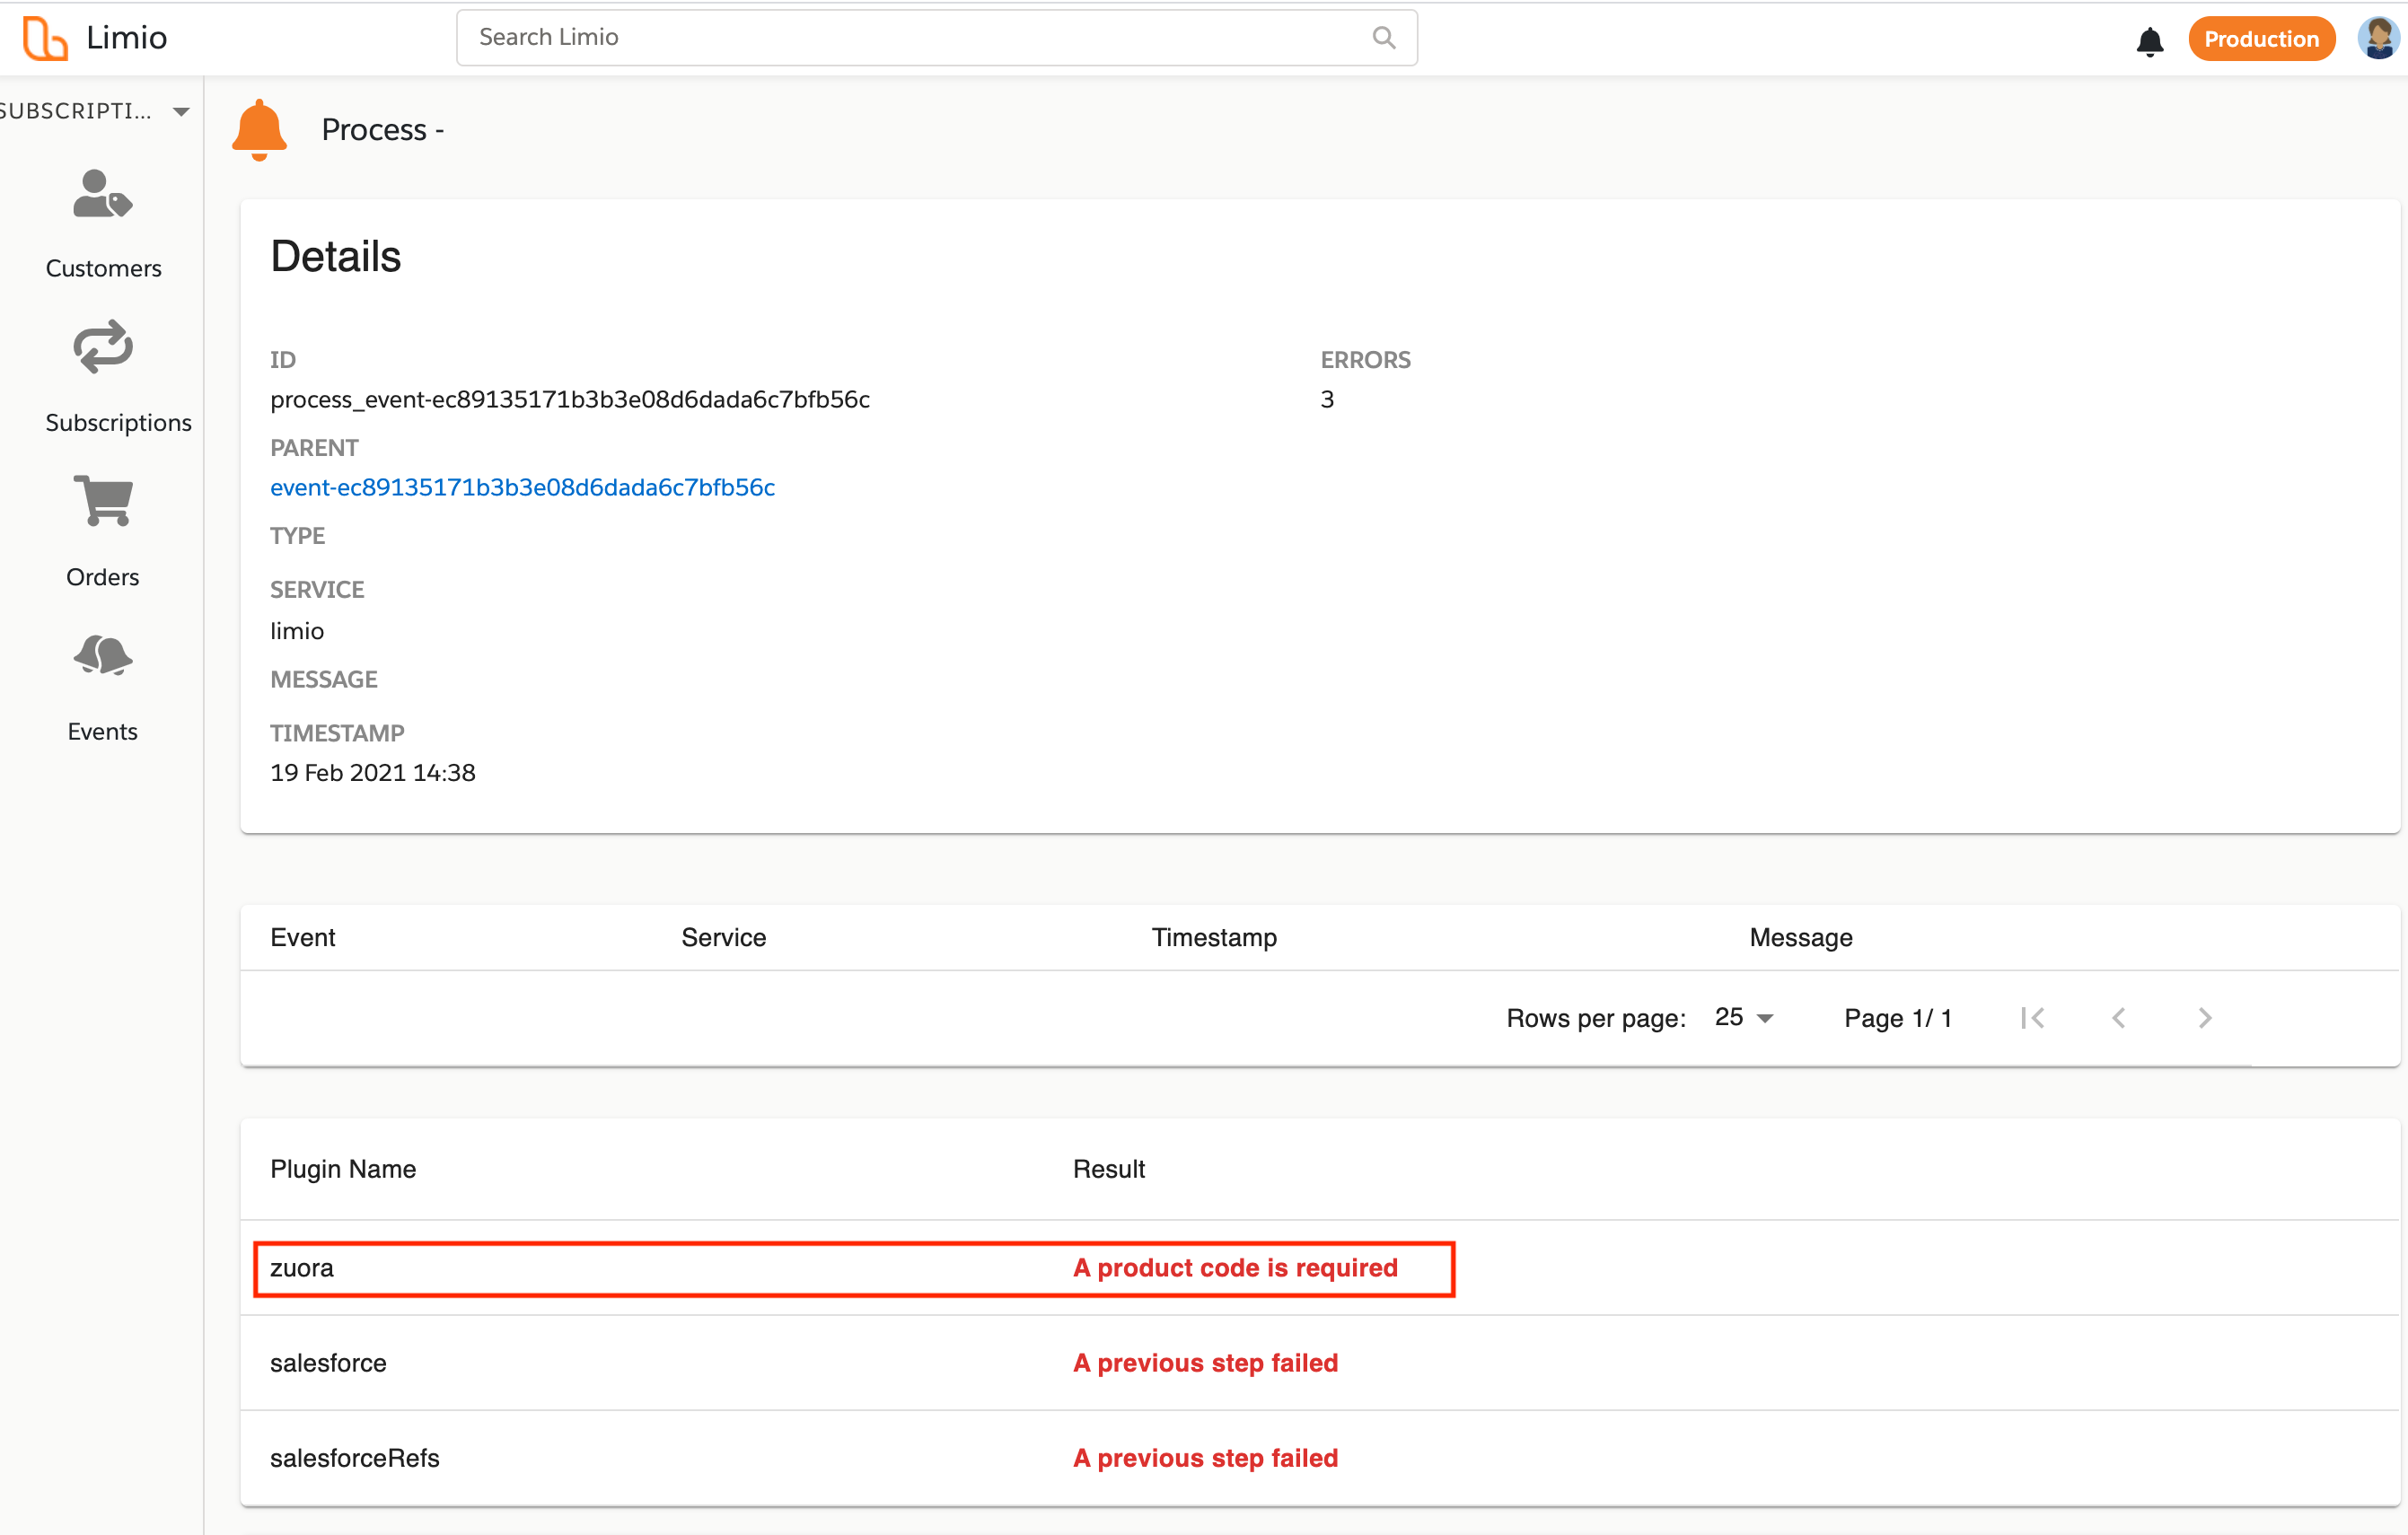Click the Limio logo icon
Image resolution: width=2408 pixels, height=1535 pixels.
coord(45,38)
